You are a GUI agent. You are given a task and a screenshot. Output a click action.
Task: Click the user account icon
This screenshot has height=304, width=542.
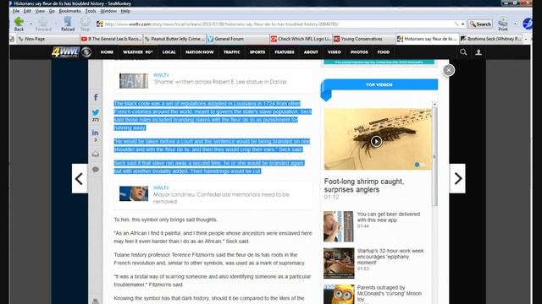(478, 52)
